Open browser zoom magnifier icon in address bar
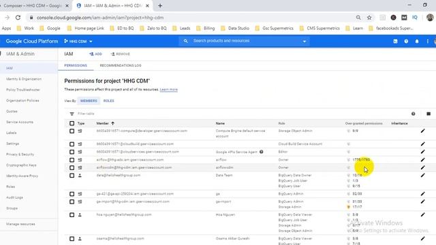This screenshot has height=245, width=436. click(x=358, y=18)
